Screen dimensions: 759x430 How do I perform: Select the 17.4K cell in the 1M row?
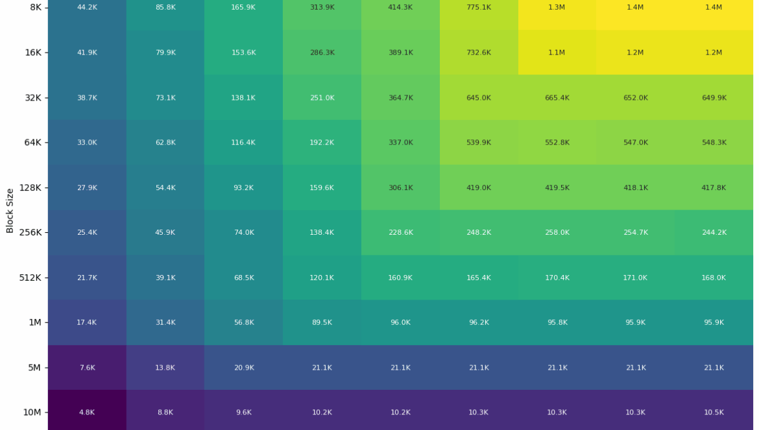coord(87,322)
